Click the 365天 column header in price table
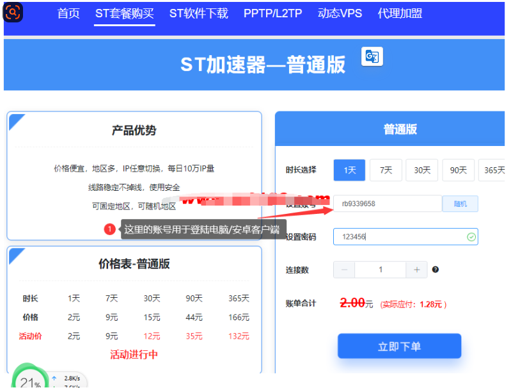The image size is (511, 390). click(239, 298)
